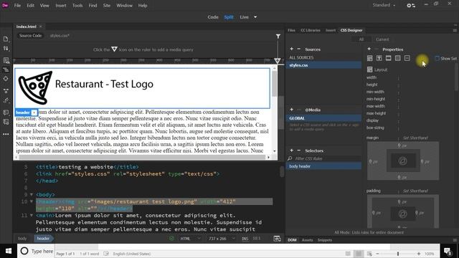Viewport: 459px width, 258px height.
Task: Select the body tag in tag selector
Action: pyautogui.click(x=22, y=239)
